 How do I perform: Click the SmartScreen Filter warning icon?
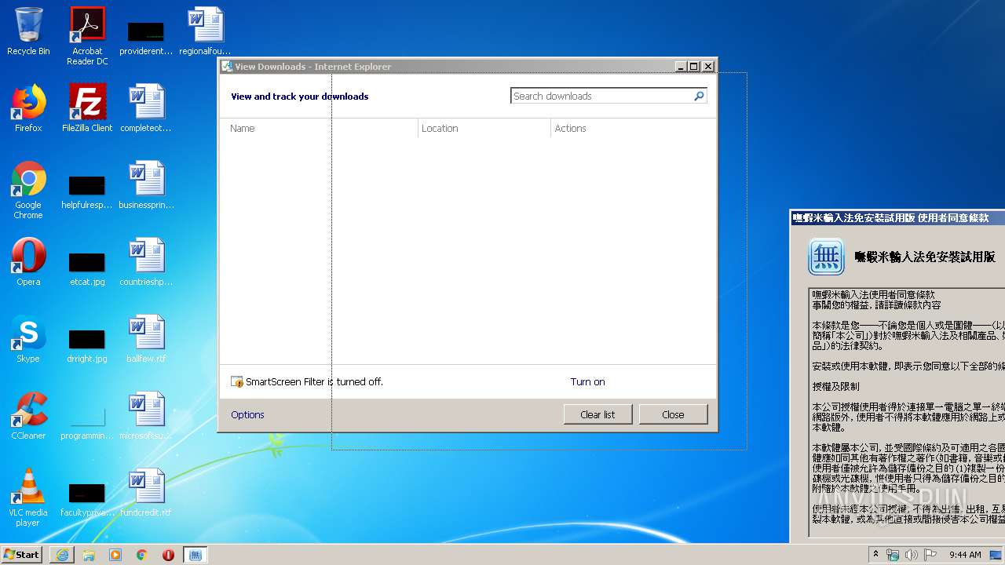(237, 382)
